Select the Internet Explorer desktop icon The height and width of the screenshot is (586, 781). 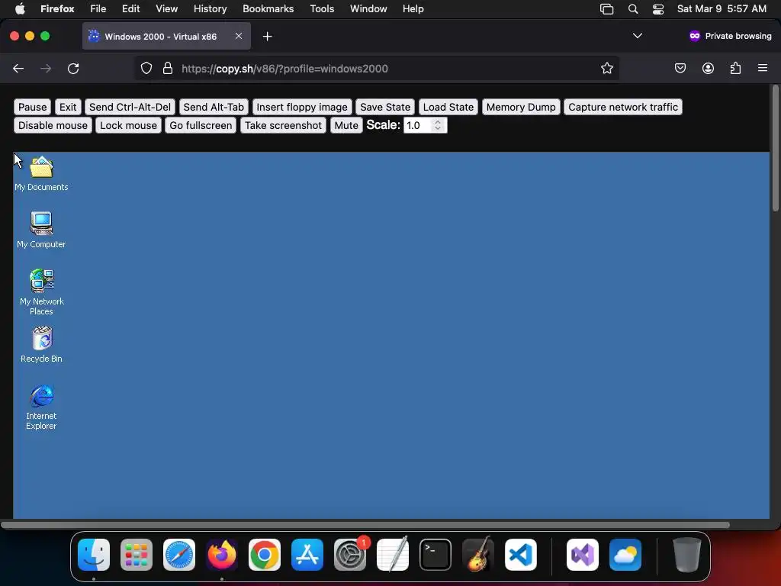tap(41, 407)
